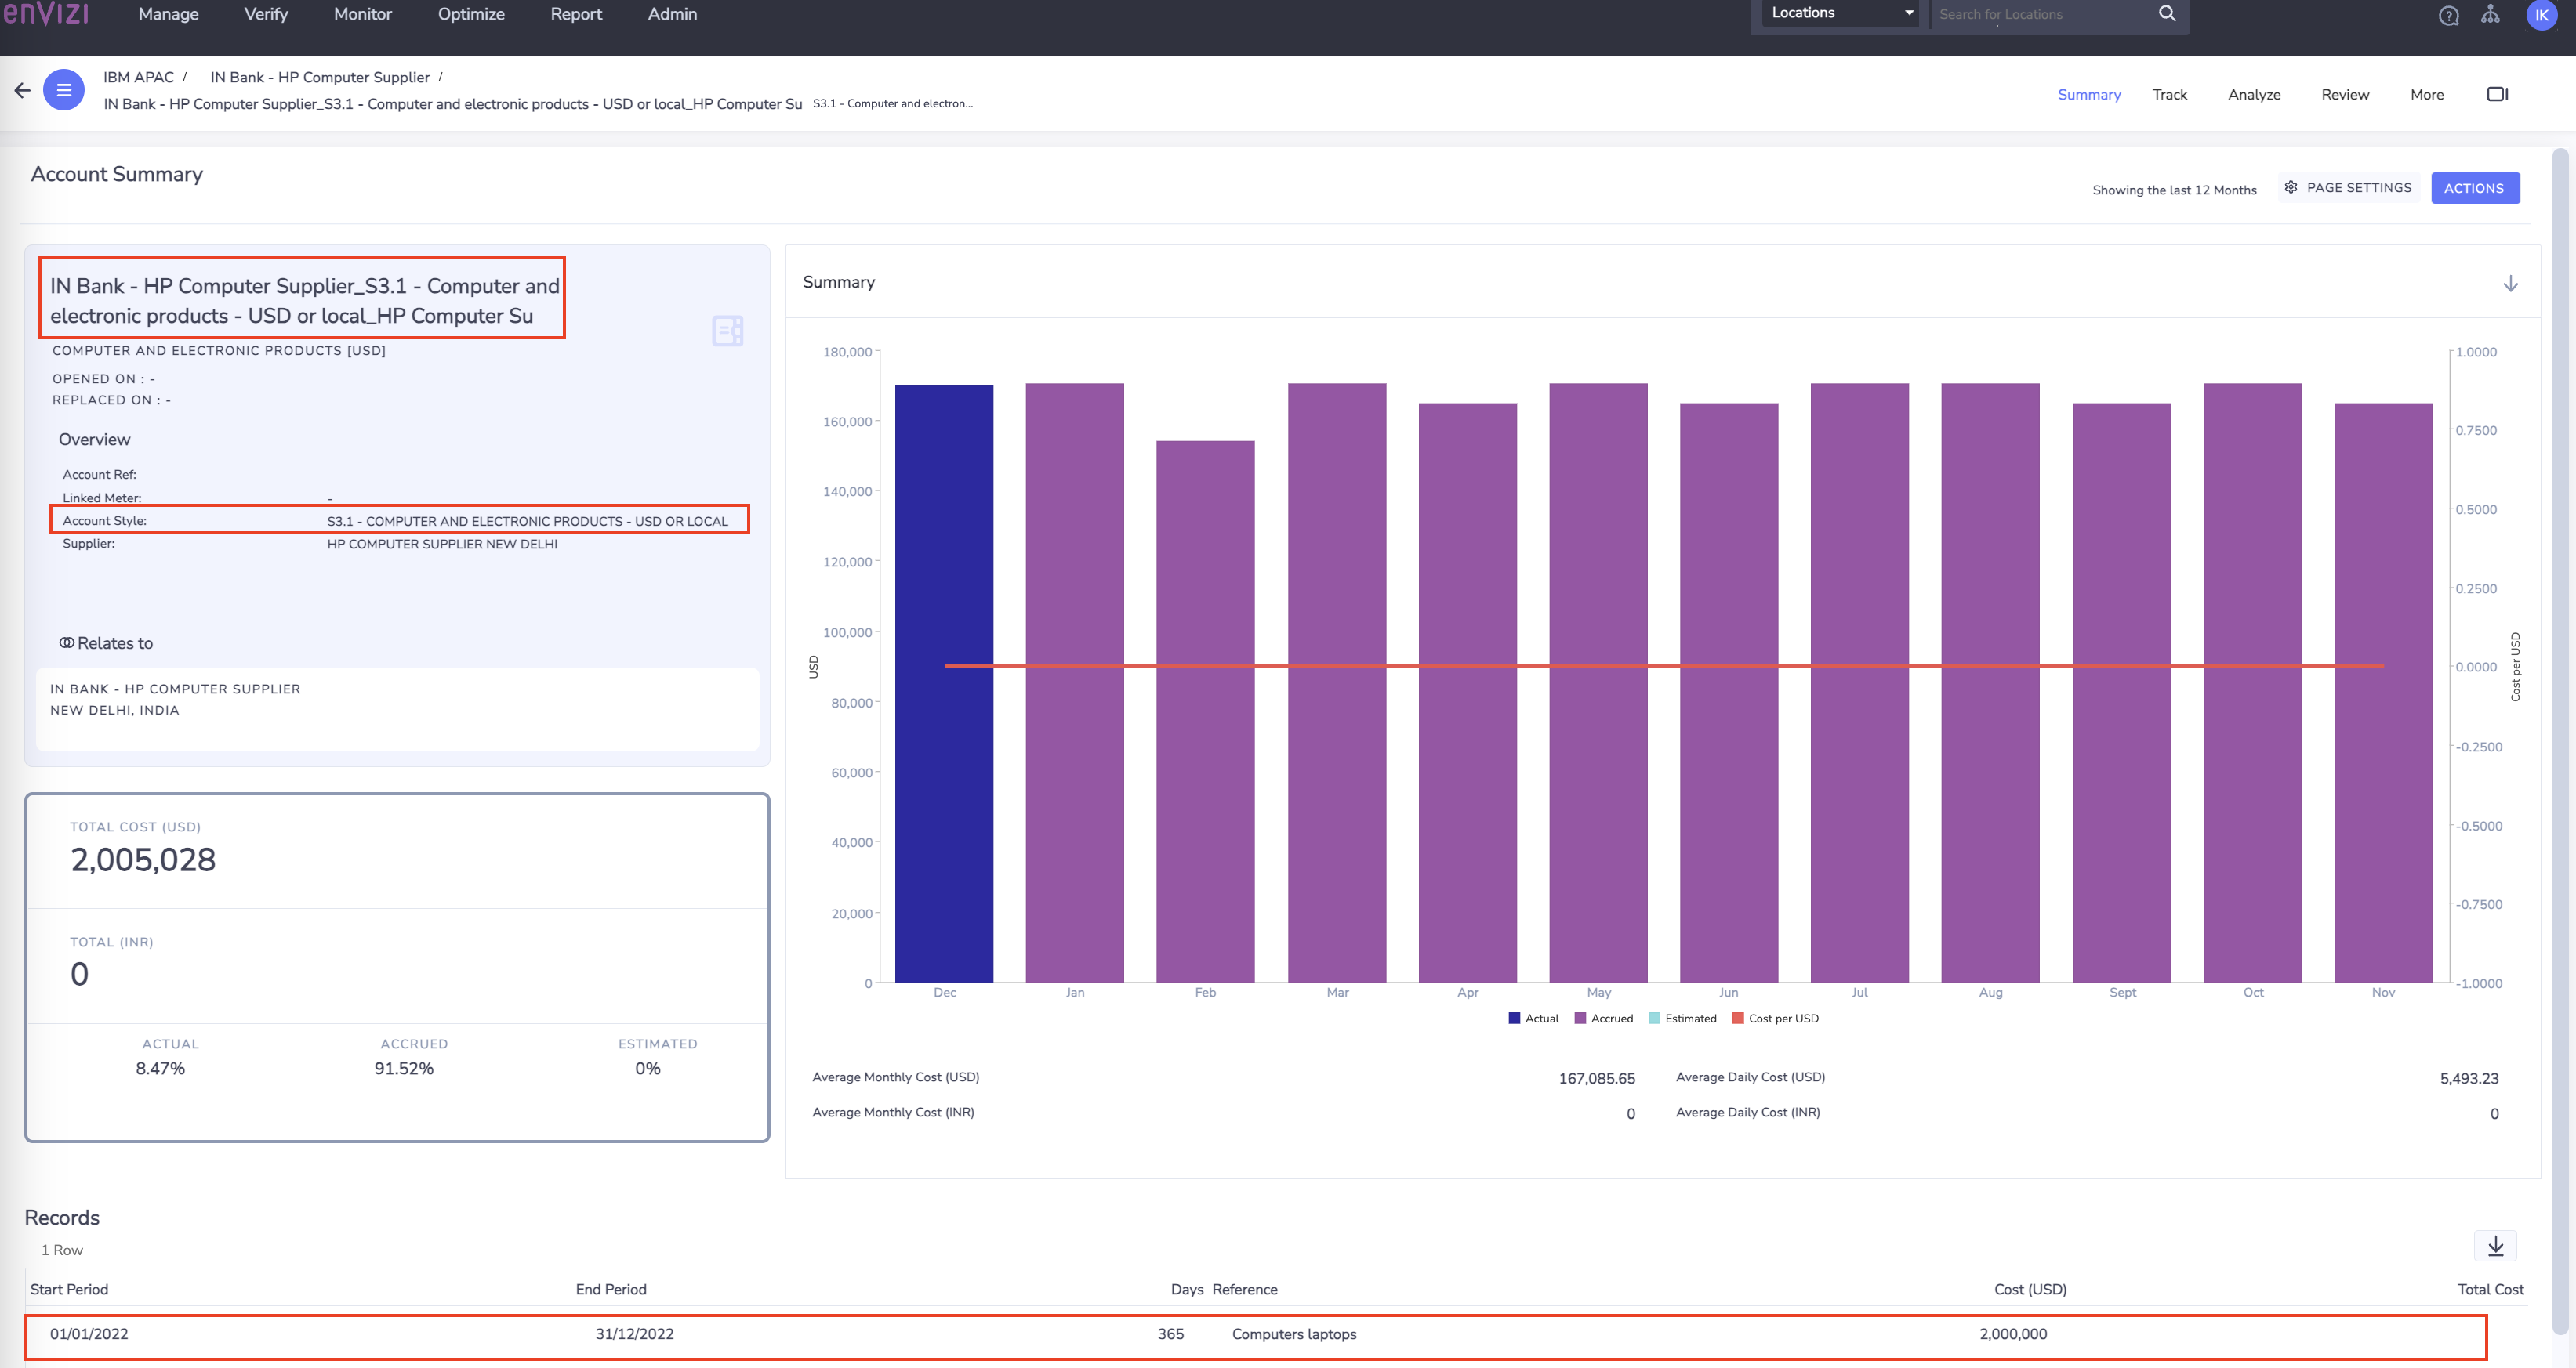Expand the More navigation menu
The height and width of the screenshot is (1368, 2576).
click(x=2426, y=94)
